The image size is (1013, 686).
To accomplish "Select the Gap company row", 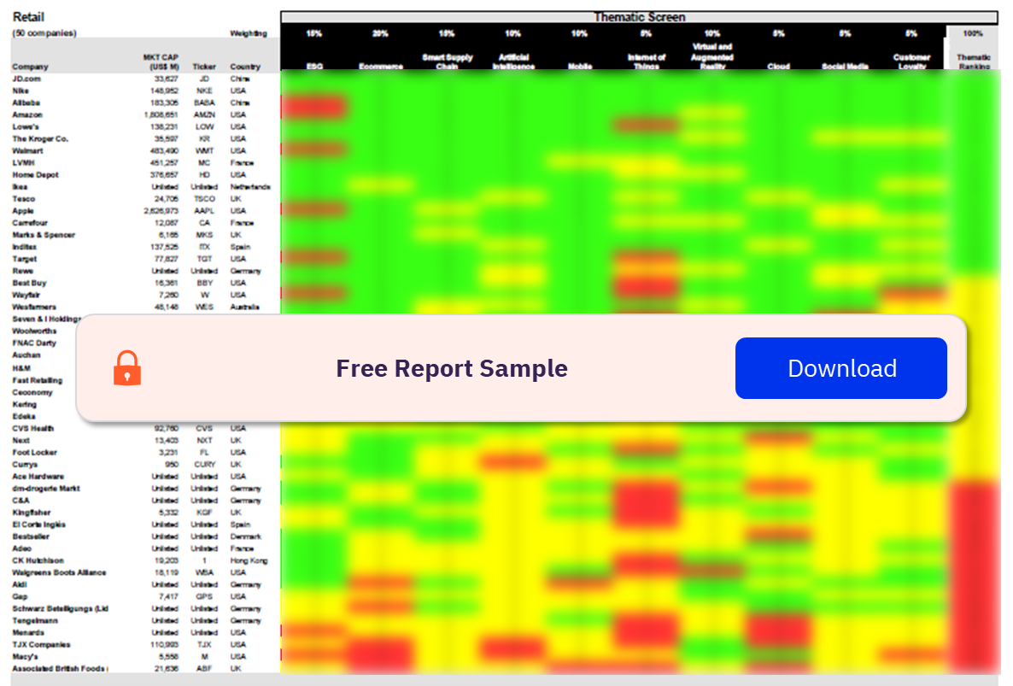I will coord(145,597).
